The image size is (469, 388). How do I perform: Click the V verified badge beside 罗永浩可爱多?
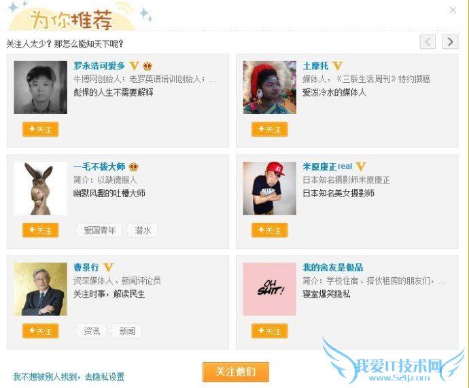tap(134, 65)
